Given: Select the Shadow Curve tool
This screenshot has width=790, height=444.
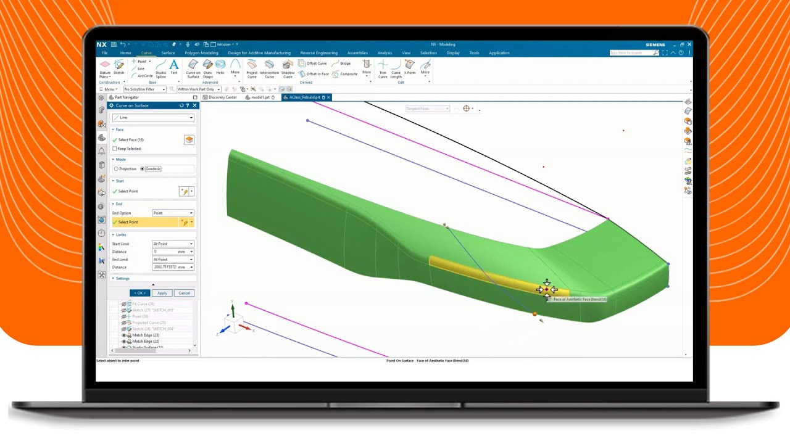Looking at the screenshot, I should [x=288, y=69].
